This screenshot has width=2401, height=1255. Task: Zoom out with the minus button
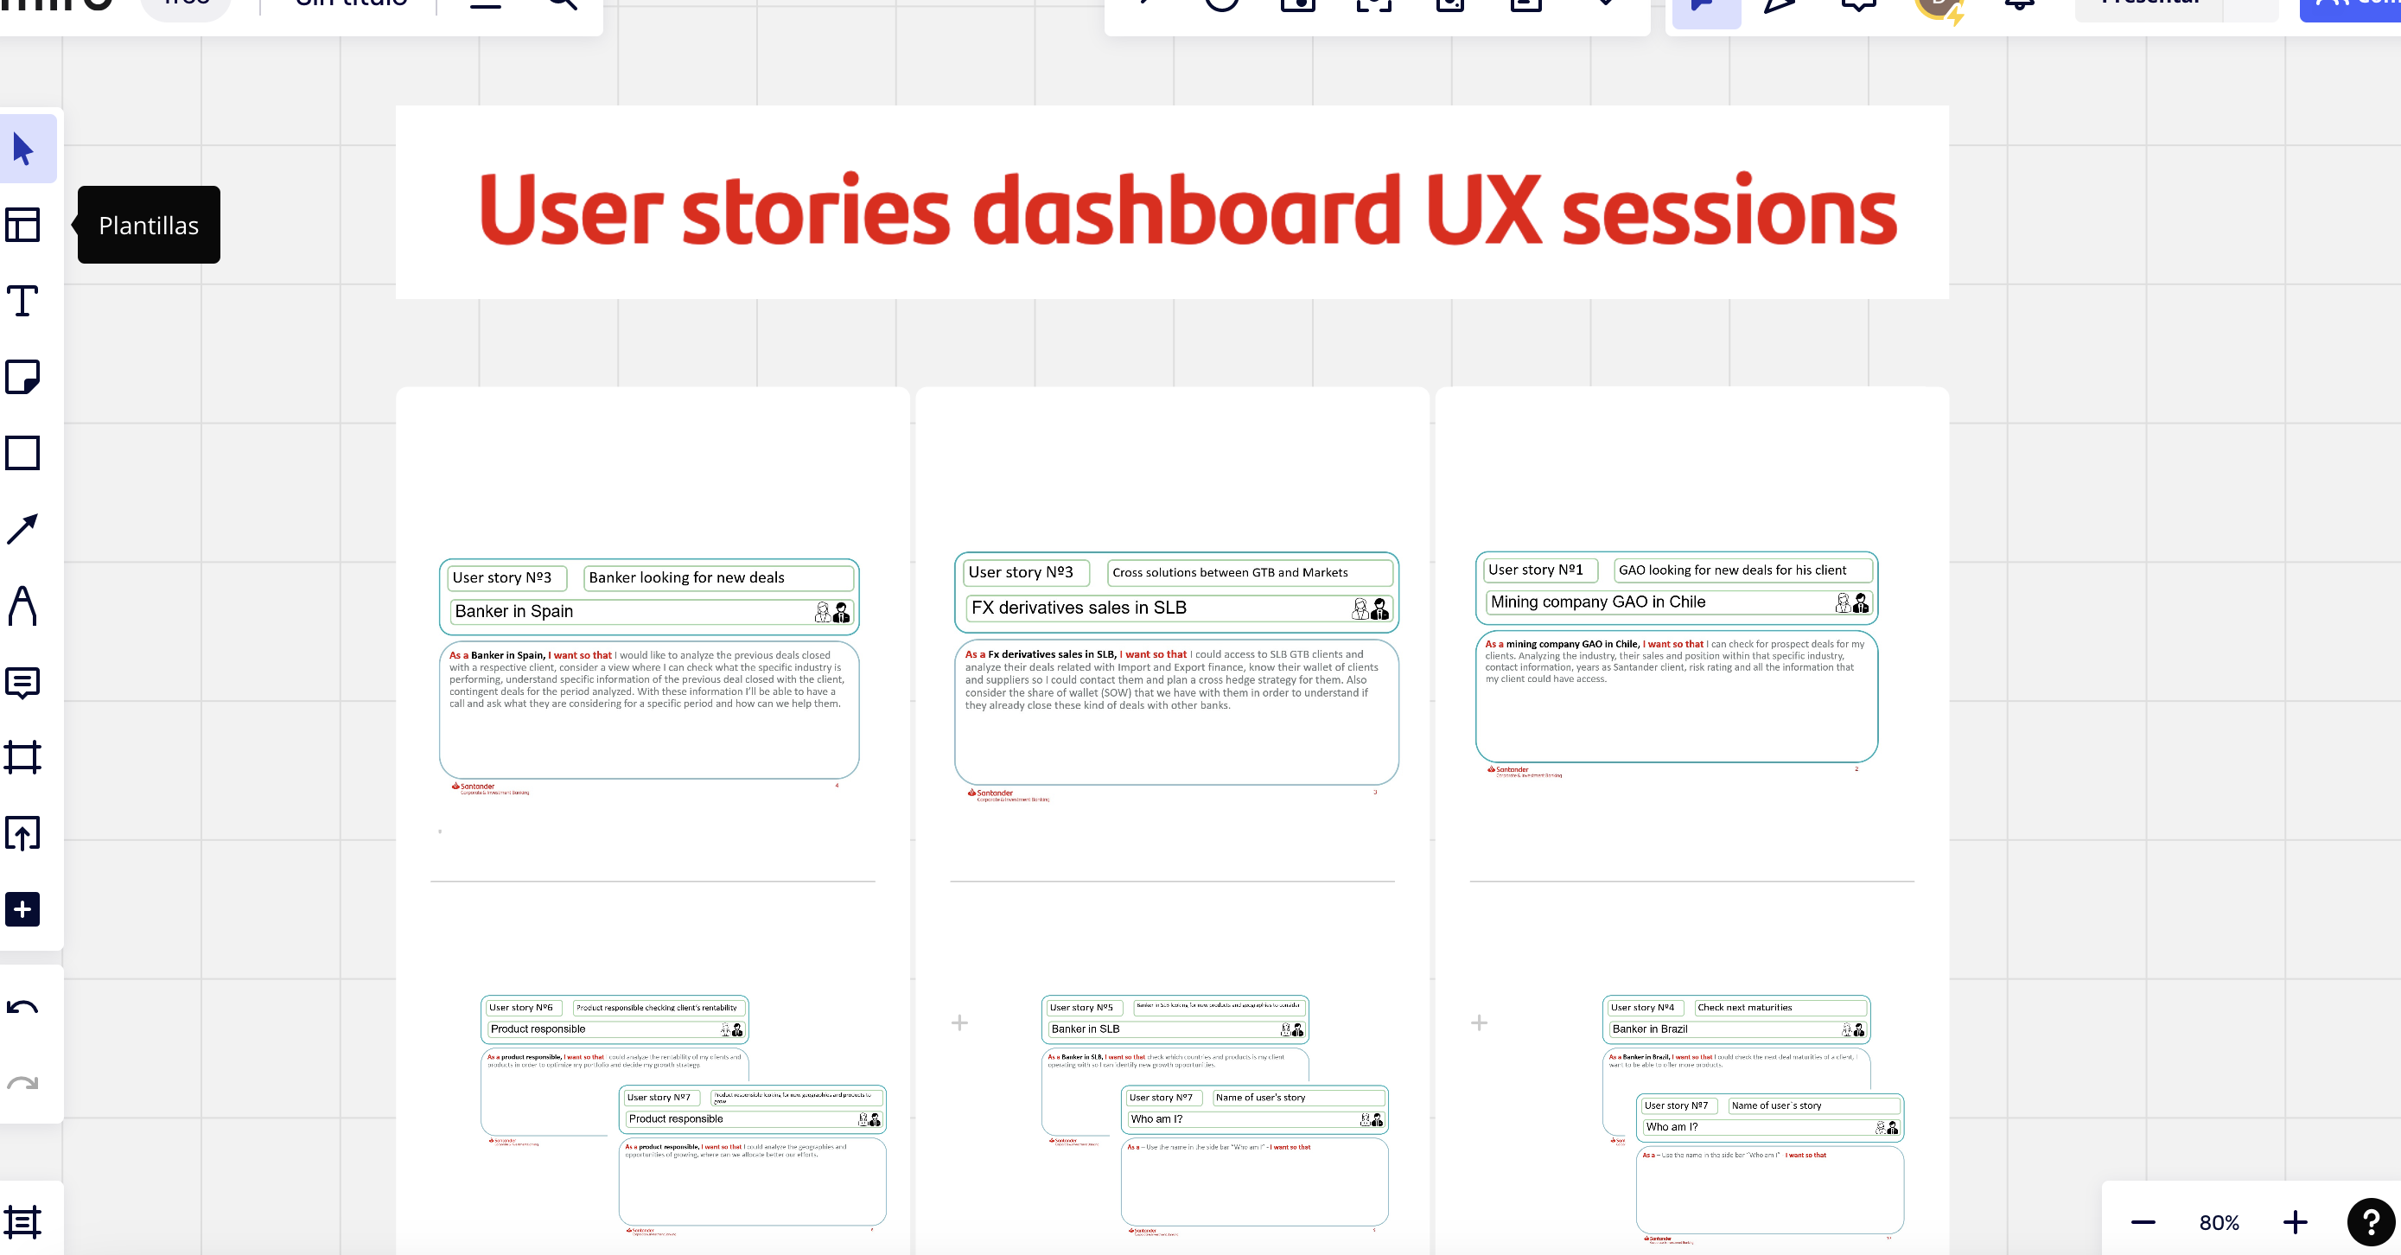(x=2143, y=1222)
